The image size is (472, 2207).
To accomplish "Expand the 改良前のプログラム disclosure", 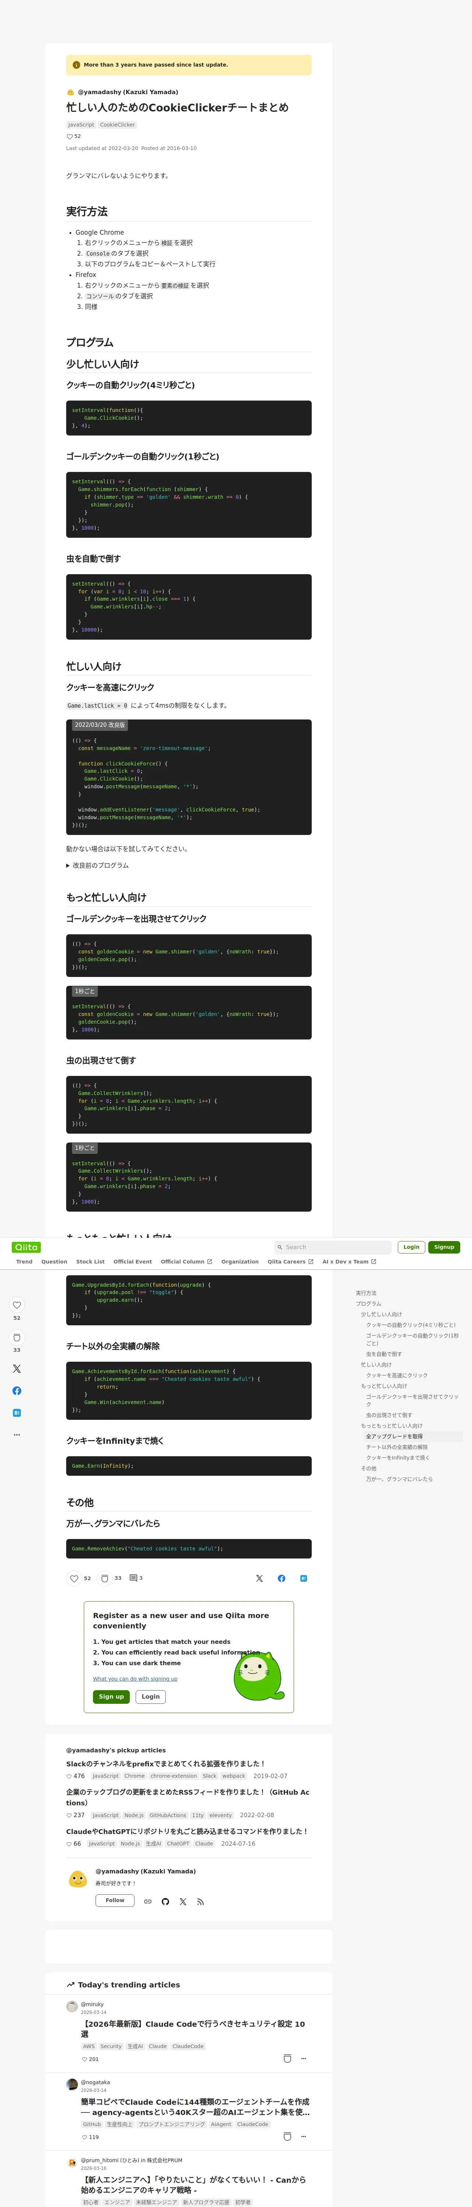I will click(98, 865).
